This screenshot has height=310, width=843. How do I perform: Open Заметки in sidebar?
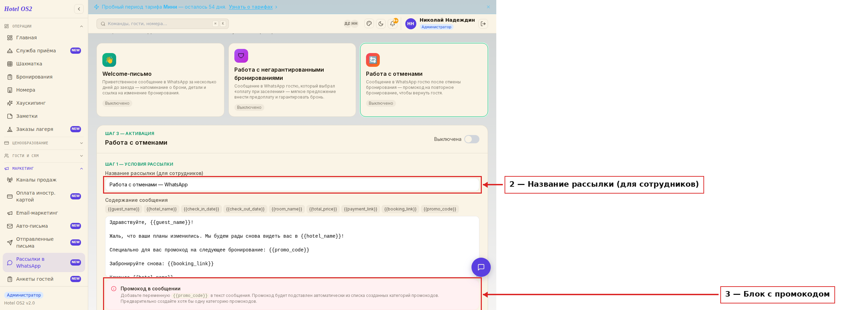tap(44, 116)
